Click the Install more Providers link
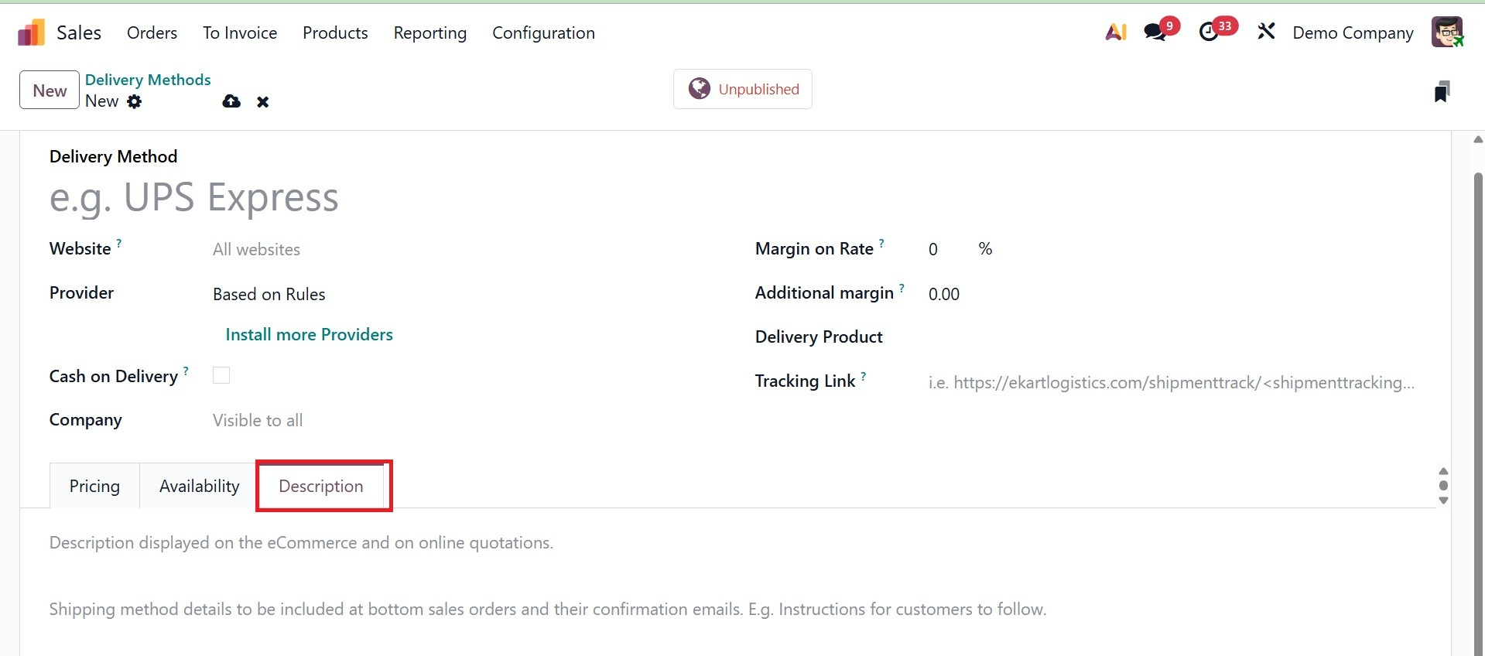Image resolution: width=1485 pixels, height=656 pixels. pyautogui.click(x=309, y=334)
